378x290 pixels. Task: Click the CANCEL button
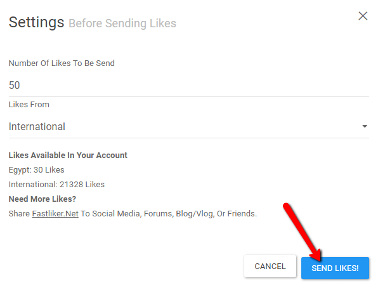coord(270,266)
